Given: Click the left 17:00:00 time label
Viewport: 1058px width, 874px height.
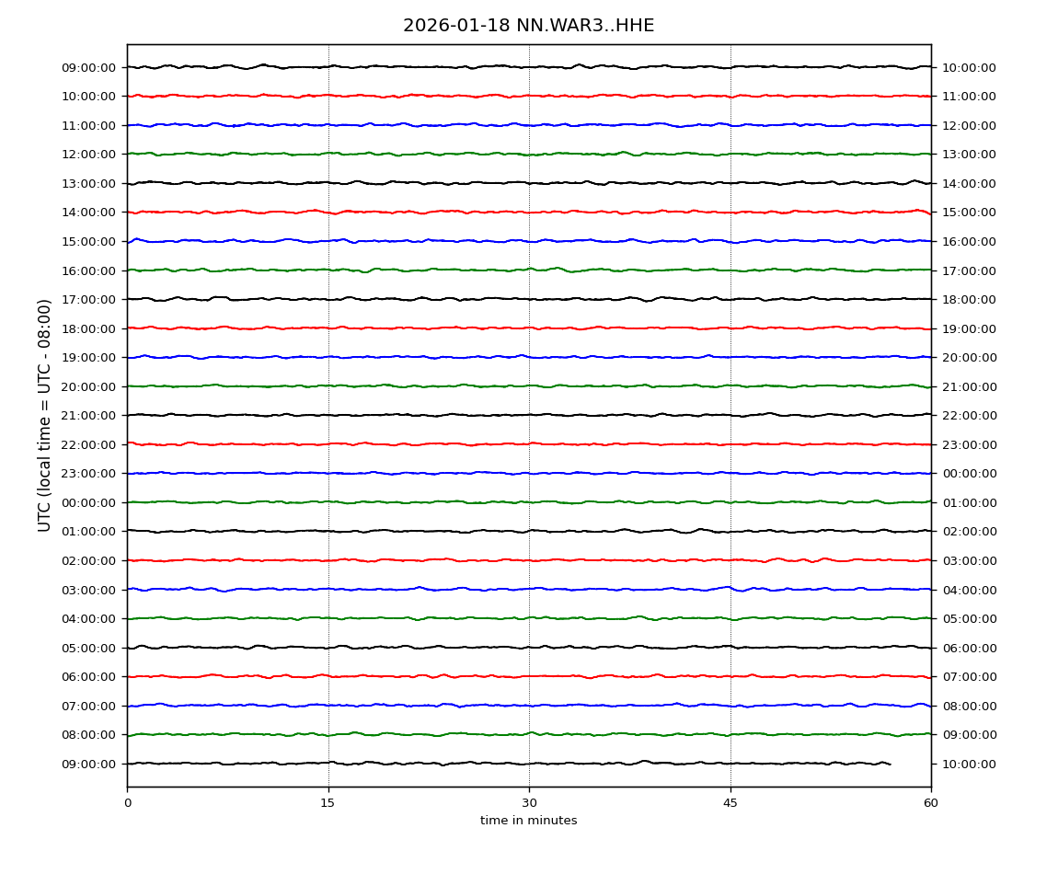Looking at the screenshot, I should [x=89, y=299].
